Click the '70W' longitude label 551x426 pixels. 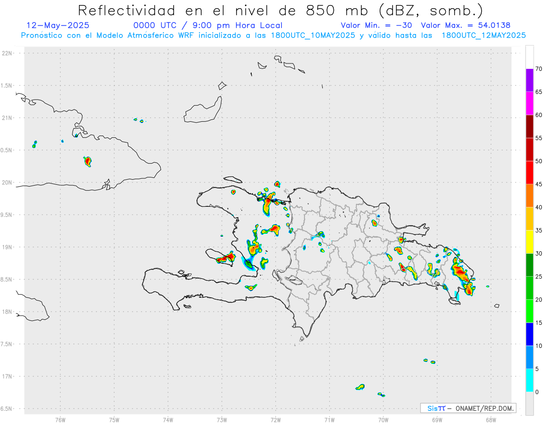[x=383, y=420]
